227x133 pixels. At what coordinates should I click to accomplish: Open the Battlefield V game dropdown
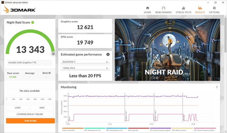point(85,62)
